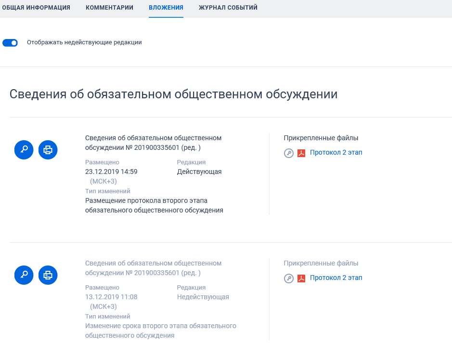Open Протокол 2 этап link in the Недействующая edition
This screenshot has width=452, height=345.
point(336,278)
